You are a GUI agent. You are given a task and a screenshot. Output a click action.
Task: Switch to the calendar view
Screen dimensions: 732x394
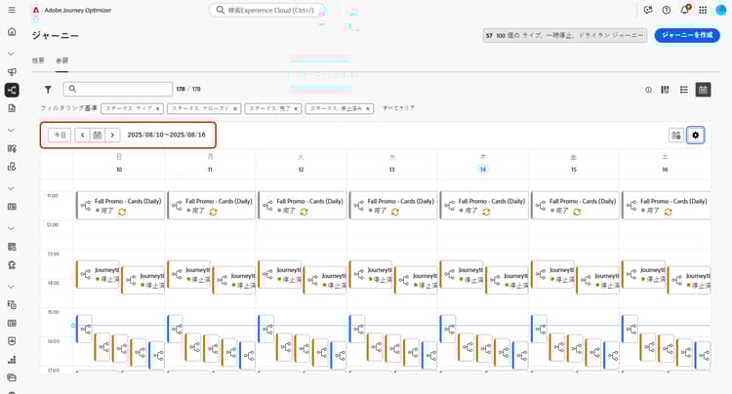point(703,90)
